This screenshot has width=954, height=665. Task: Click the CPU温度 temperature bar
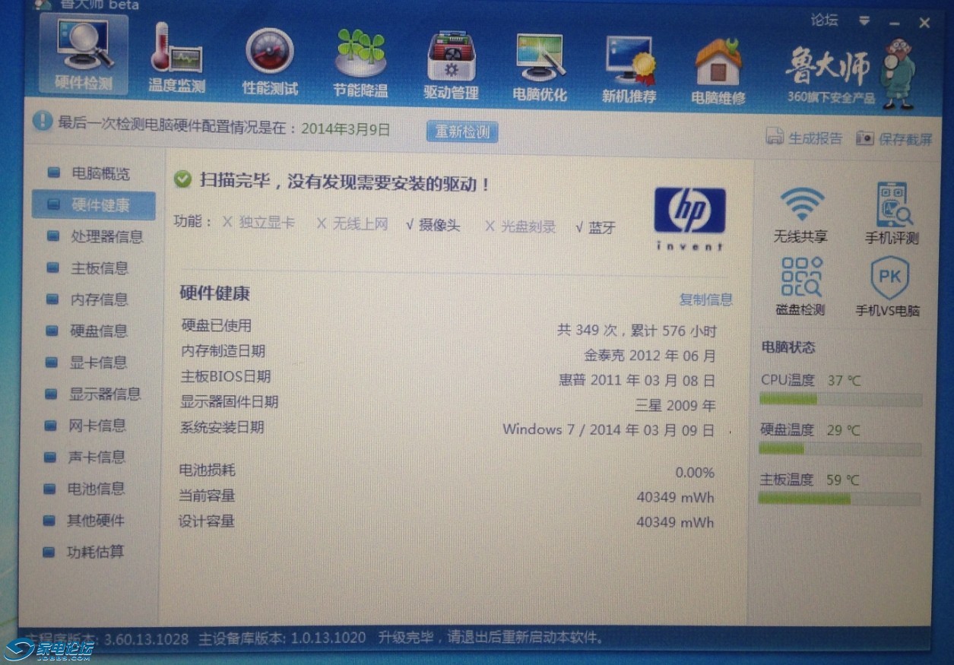(840, 400)
